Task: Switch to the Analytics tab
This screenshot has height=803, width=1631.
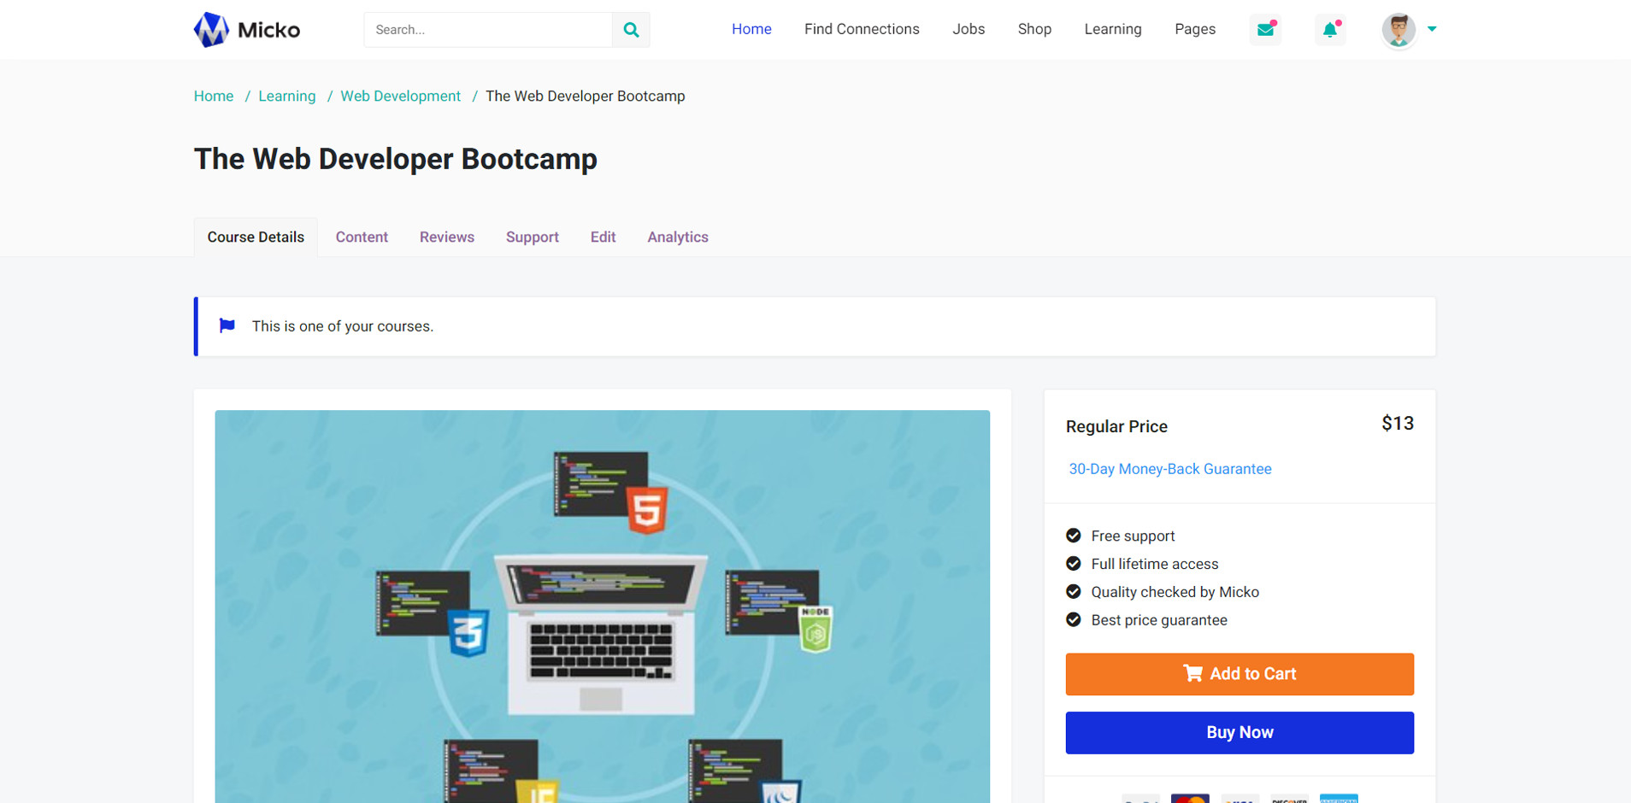Action: [678, 237]
